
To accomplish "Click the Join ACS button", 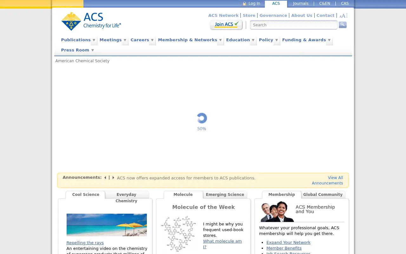I will [x=226, y=25].
